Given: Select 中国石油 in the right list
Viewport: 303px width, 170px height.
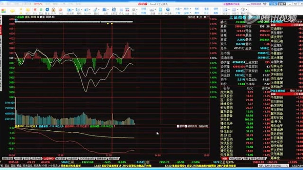Looking at the screenshot, I should click(x=276, y=41).
